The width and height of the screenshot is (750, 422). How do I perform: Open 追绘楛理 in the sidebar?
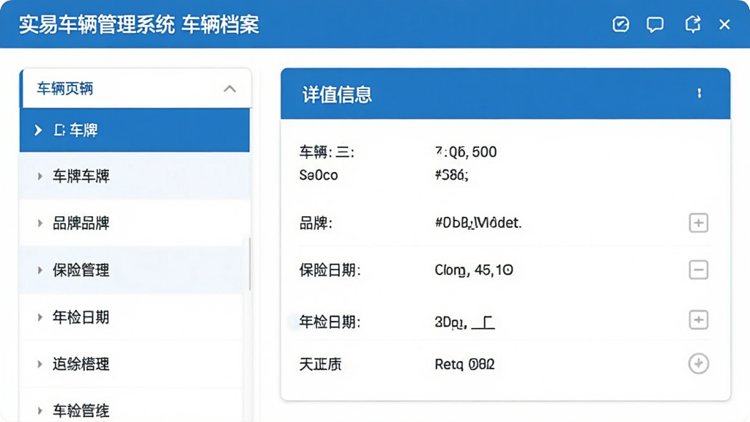click(132, 363)
